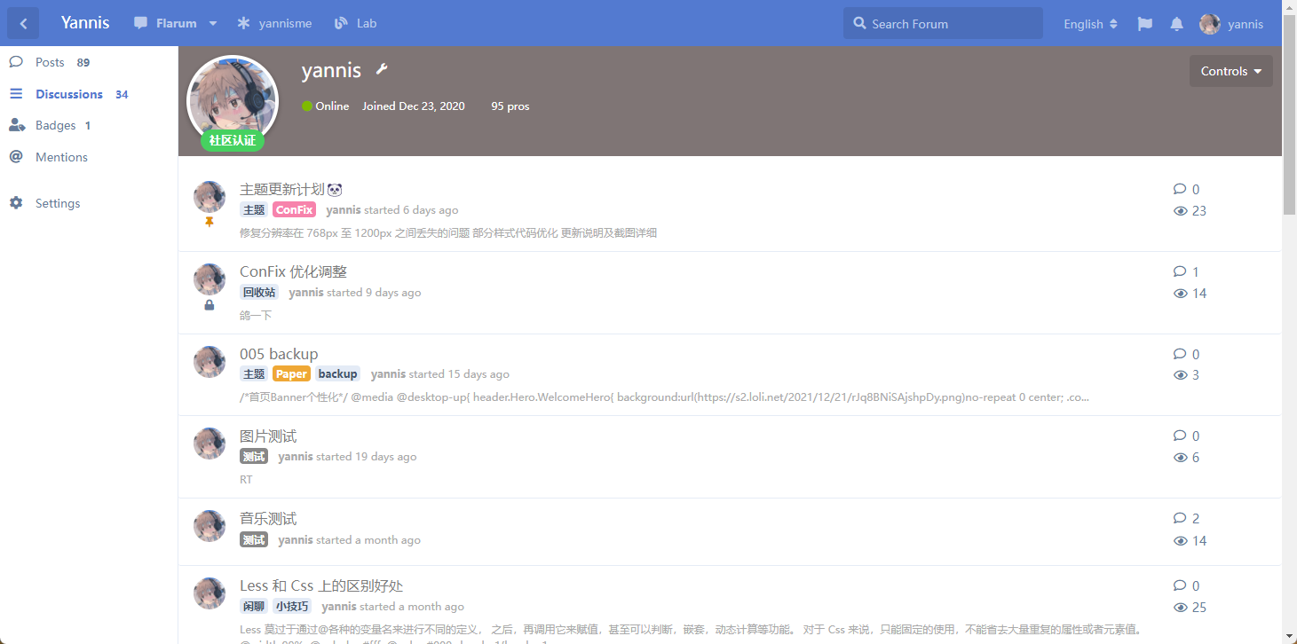This screenshot has height=644, width=1297.
Task: Open the yannis user session menu
Action: tap(1231, 24)
